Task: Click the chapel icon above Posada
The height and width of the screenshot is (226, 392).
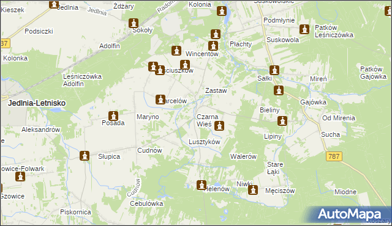Action: click(x=113, y=116)
